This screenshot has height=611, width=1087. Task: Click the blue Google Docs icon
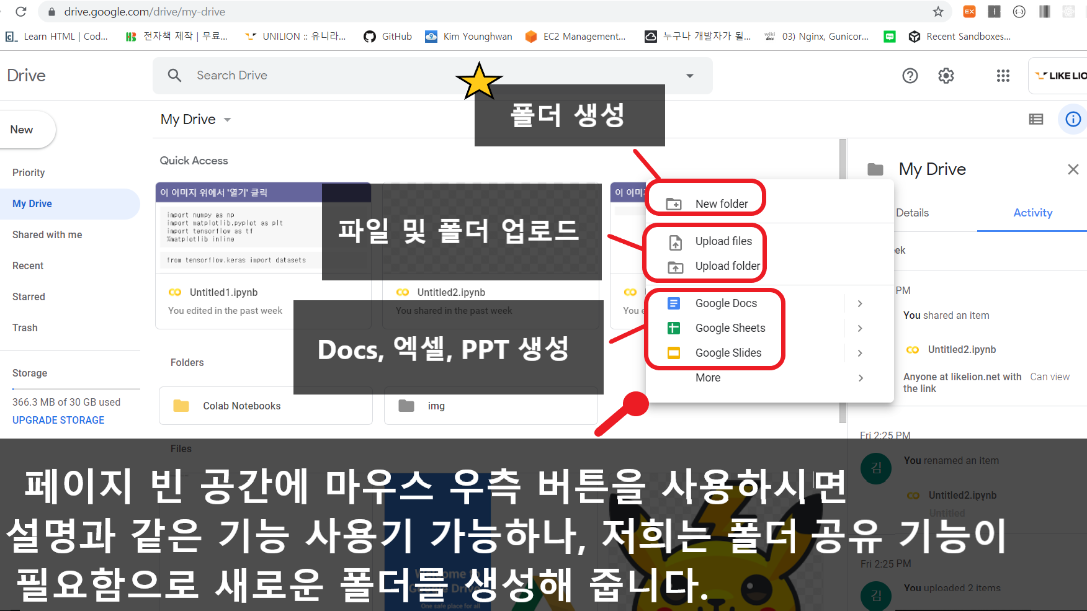tap(674, 303)
